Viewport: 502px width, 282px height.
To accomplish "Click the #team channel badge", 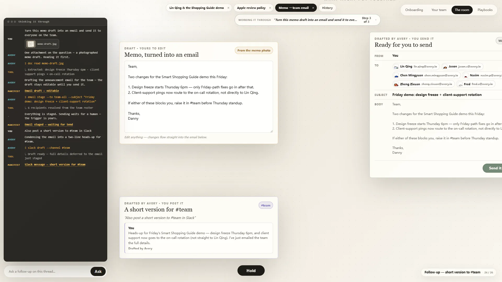I will click(x=266, y=205).
